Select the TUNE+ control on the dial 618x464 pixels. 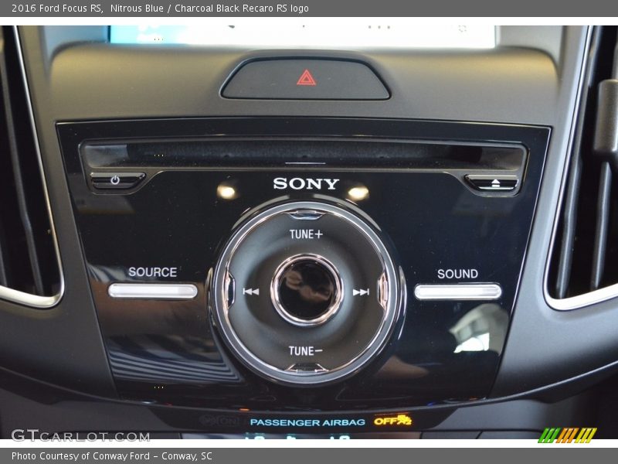click(306, 234)
